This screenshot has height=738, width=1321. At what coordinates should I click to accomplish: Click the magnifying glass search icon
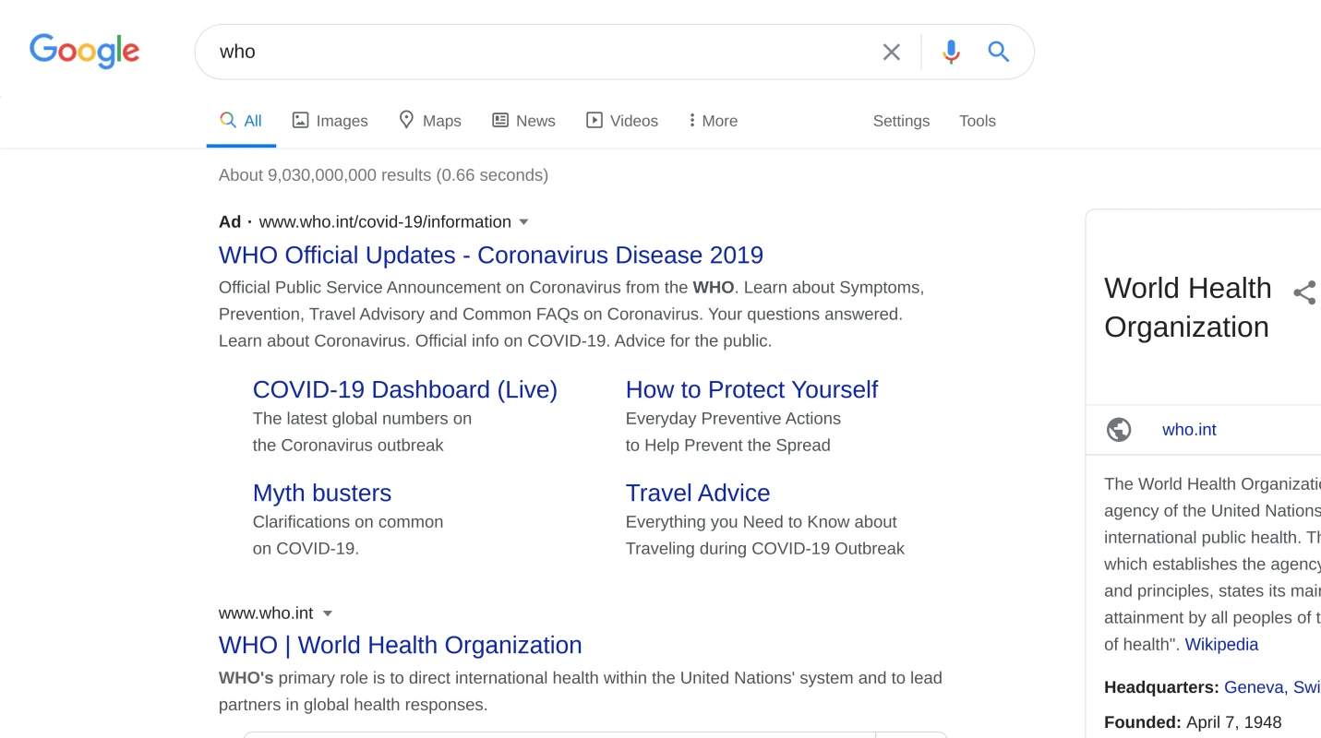pyautogui.click(x=998, y=52)
